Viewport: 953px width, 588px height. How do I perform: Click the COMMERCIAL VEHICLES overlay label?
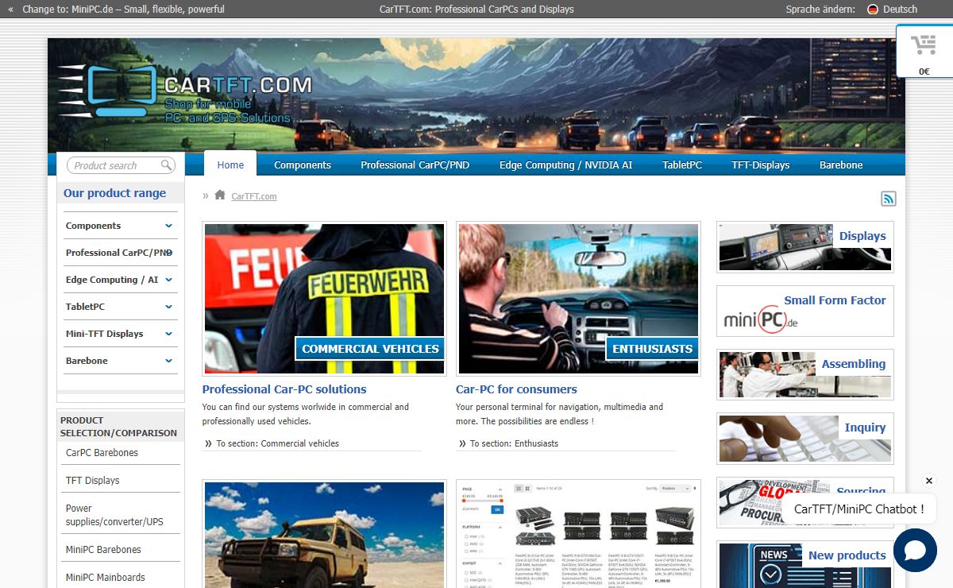370,349
